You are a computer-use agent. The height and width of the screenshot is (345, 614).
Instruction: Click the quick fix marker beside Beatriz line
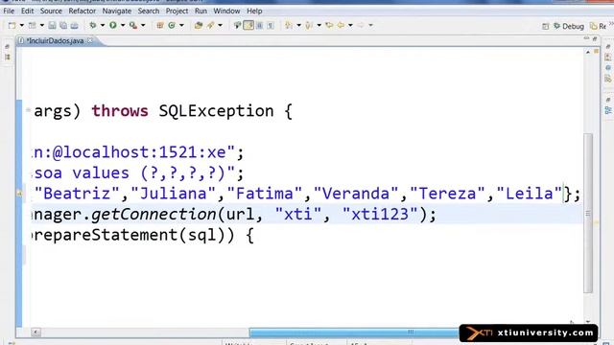tap(19, 193)
